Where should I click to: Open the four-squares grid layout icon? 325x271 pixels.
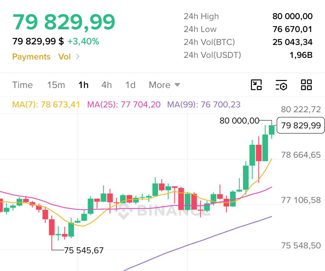[306, 85]
